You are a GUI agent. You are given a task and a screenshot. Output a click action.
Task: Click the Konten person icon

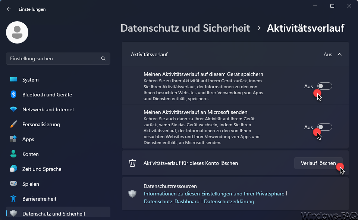13,154
